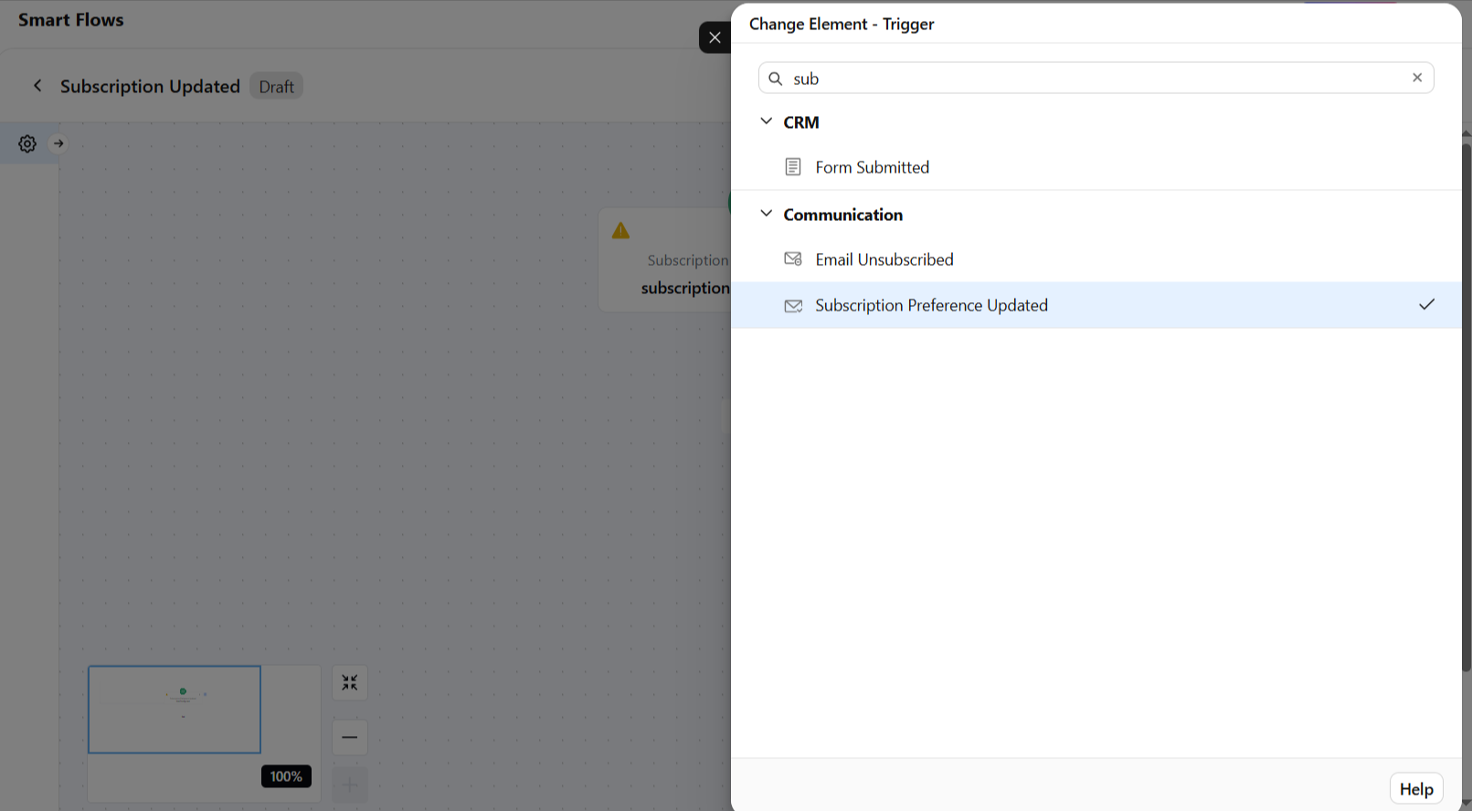Viewport: 1472px width, 811px height.
Task: Click the Subscription Updated flow title
Action: tap(150, 87)
